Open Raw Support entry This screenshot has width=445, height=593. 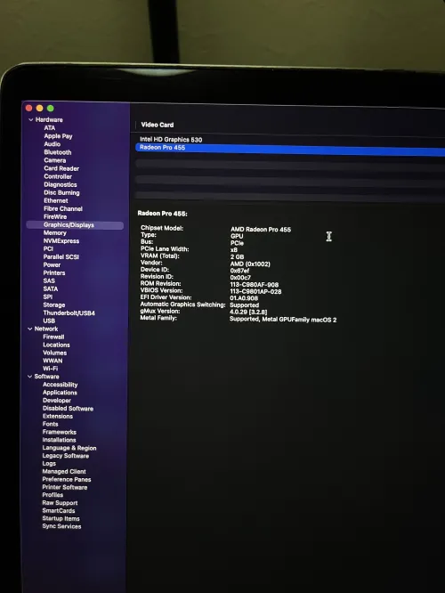coord(60,503)
